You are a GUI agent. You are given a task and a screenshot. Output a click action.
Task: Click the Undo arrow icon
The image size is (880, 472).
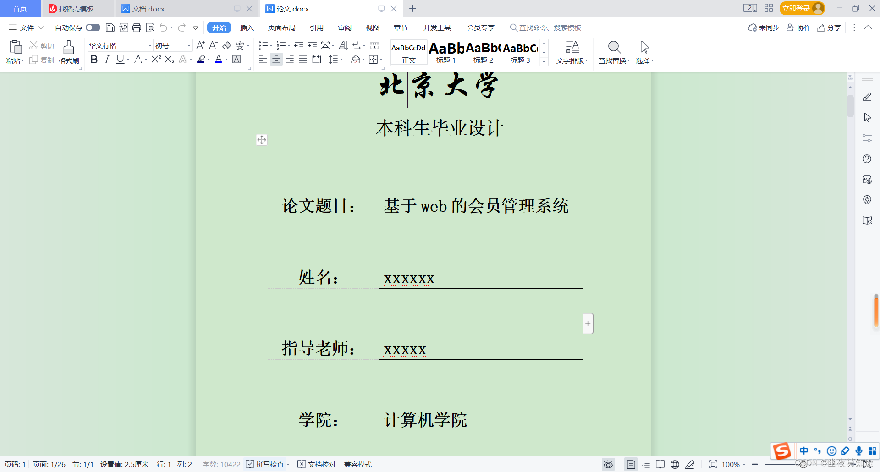163,27
